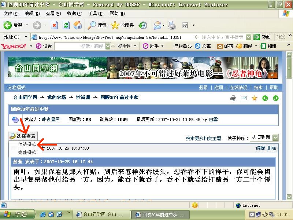Expand the 助手 dropdown arrow
The height and width of the screenshot is (220, 293).
pos(162,46)
